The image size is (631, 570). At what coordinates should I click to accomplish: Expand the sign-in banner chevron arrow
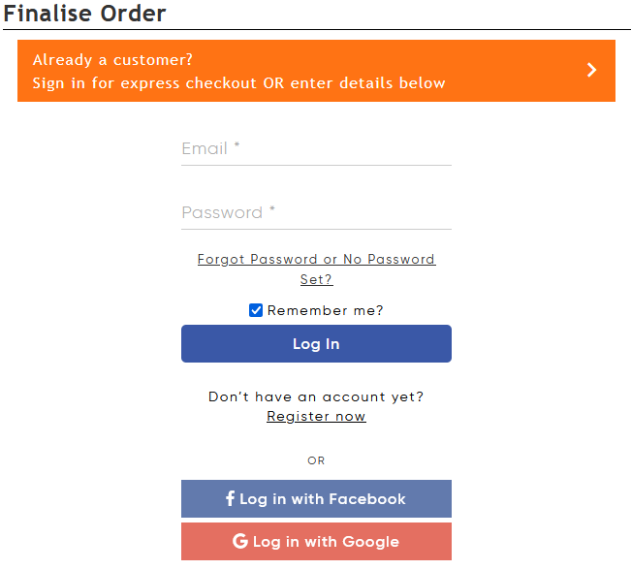tap(592, 70)
